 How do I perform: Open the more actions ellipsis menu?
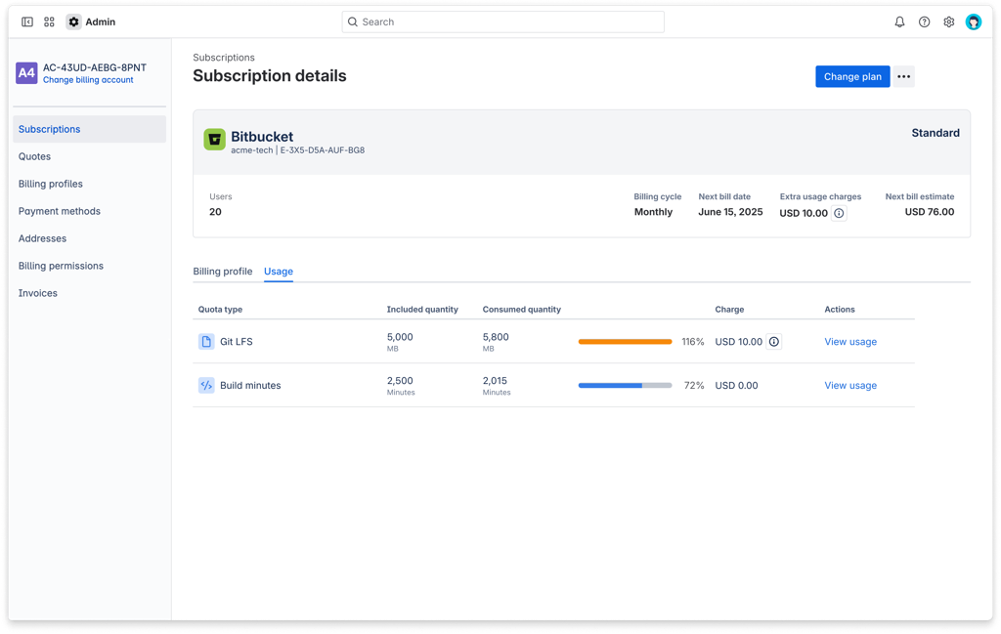903,76
